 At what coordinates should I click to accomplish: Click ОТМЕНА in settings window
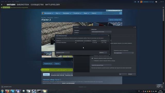pyautogui.click(x=132, y=74)
